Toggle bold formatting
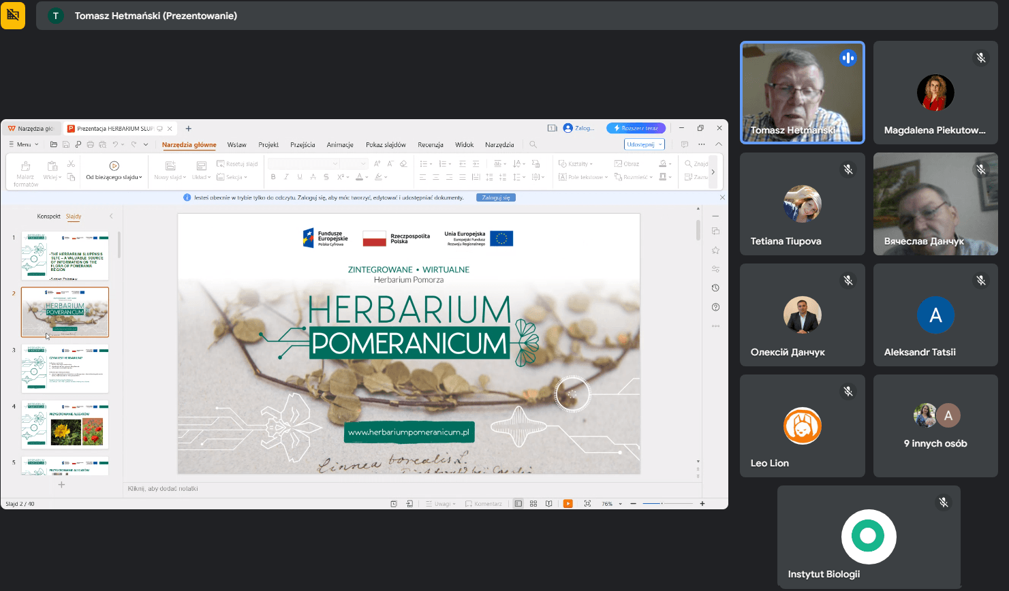Viewport: 1009px width, 591px height. click(273, 177)
